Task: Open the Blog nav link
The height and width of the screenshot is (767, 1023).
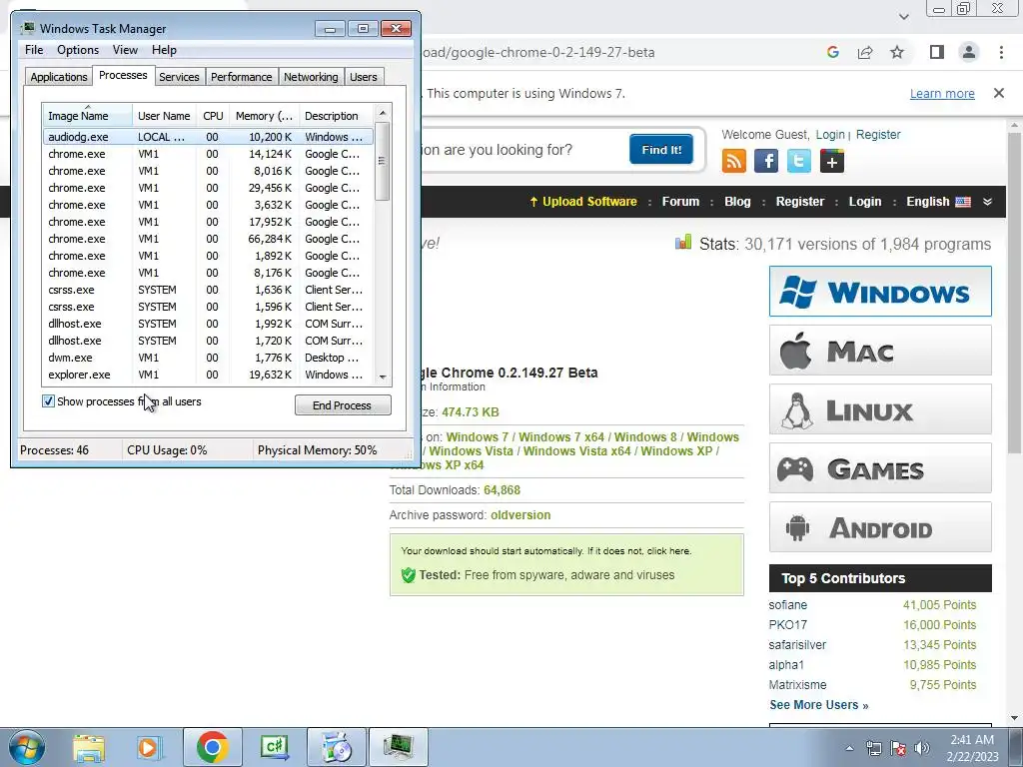Action: (737, 202)
